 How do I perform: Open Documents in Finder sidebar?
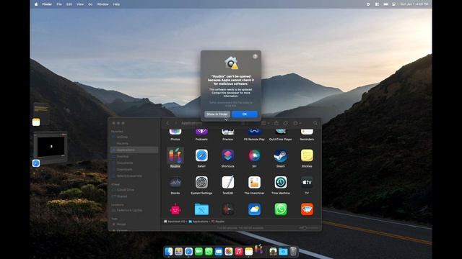[x=125, y=163]
